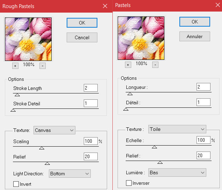Click the Relief slider handle in Pastels dialog
222x190 pixels.
pos(160,162)
